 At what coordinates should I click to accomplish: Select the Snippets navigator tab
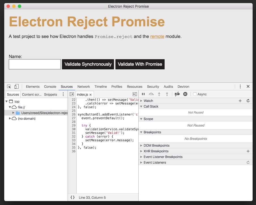point(50,95)
